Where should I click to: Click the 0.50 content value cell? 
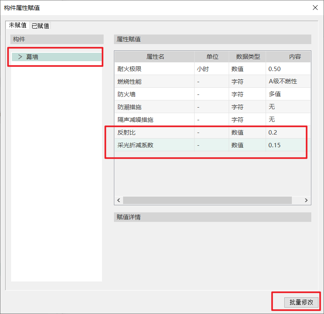288,69
